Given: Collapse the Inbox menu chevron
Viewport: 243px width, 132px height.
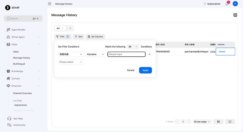Looking at the screenshot, I should tap(39, 44).
